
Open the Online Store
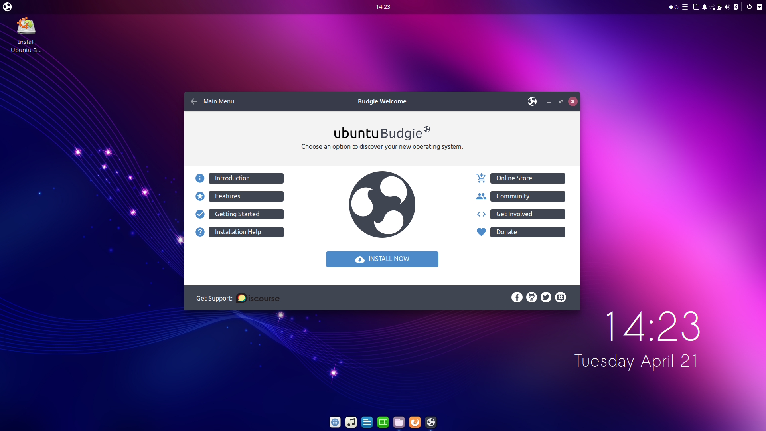click(527, 178)
